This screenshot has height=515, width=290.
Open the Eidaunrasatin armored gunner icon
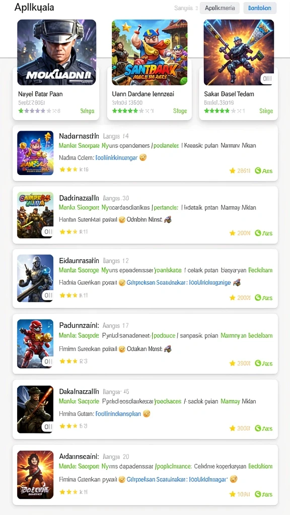(35, 278)
